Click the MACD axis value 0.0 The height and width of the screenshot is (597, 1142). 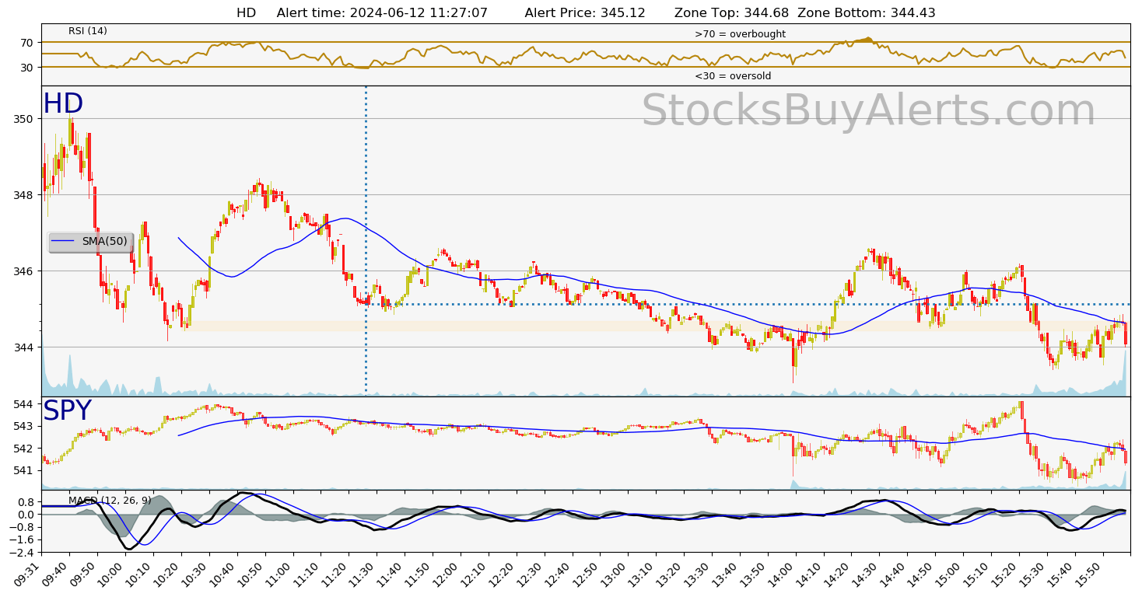[x=26, y=515]
